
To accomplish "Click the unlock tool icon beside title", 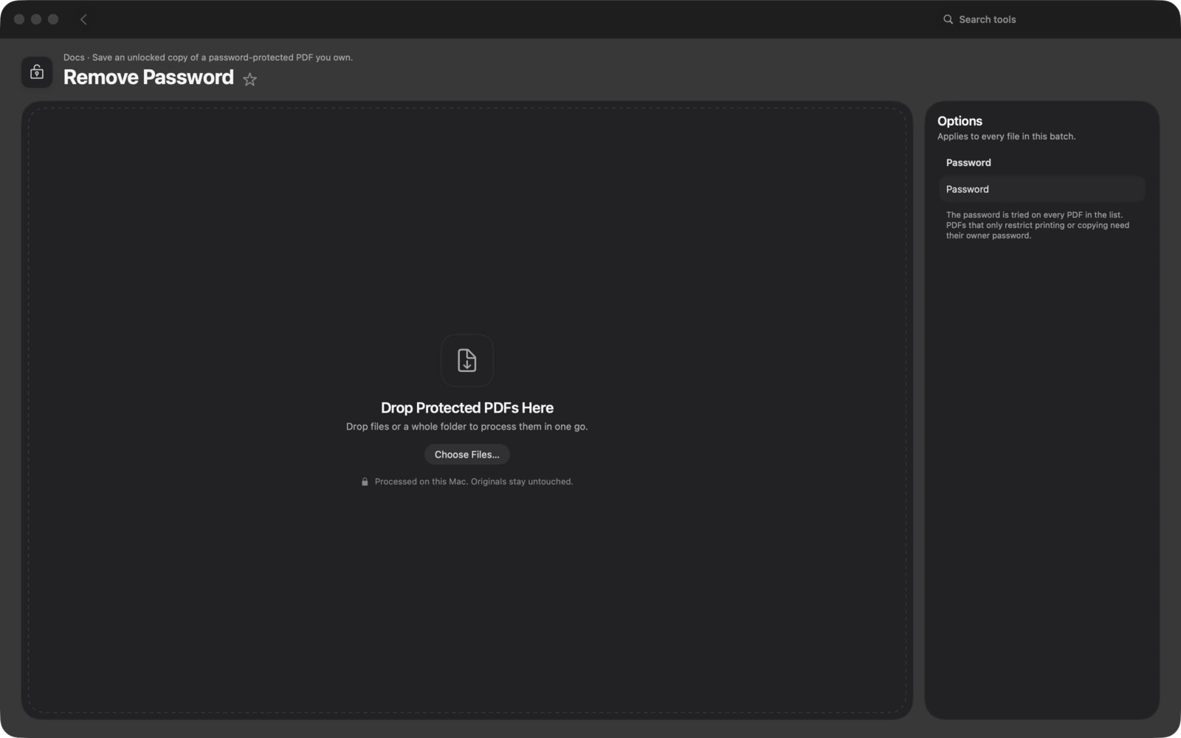I will click(x=37, y=72).
